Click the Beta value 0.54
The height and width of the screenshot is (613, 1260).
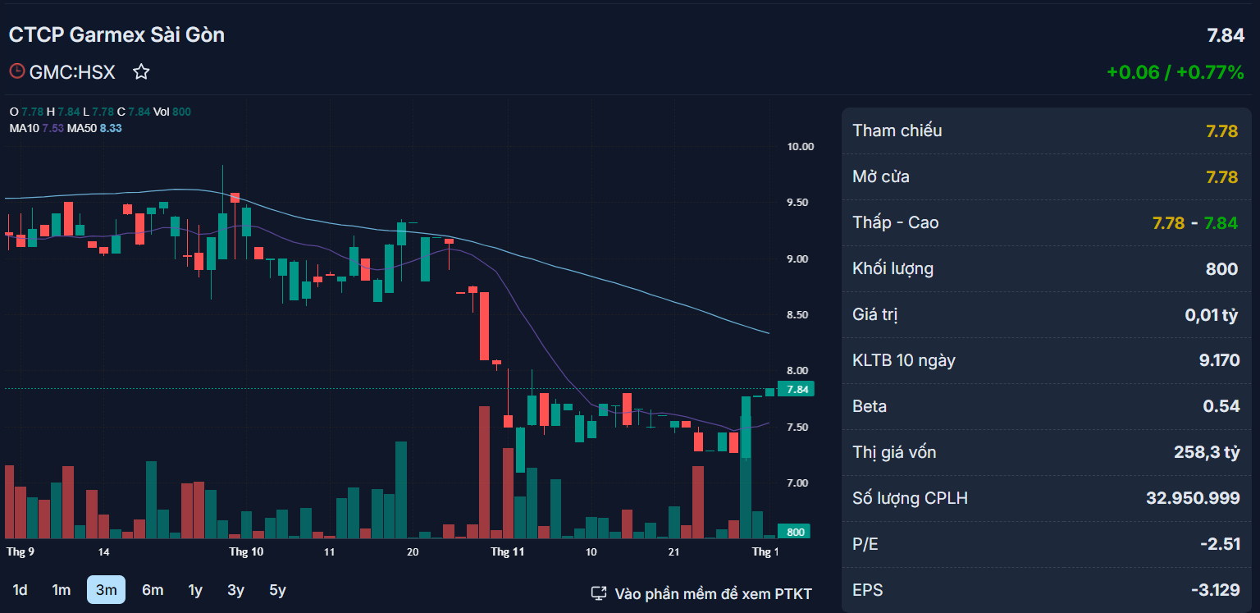click(x=1221, y=406)
